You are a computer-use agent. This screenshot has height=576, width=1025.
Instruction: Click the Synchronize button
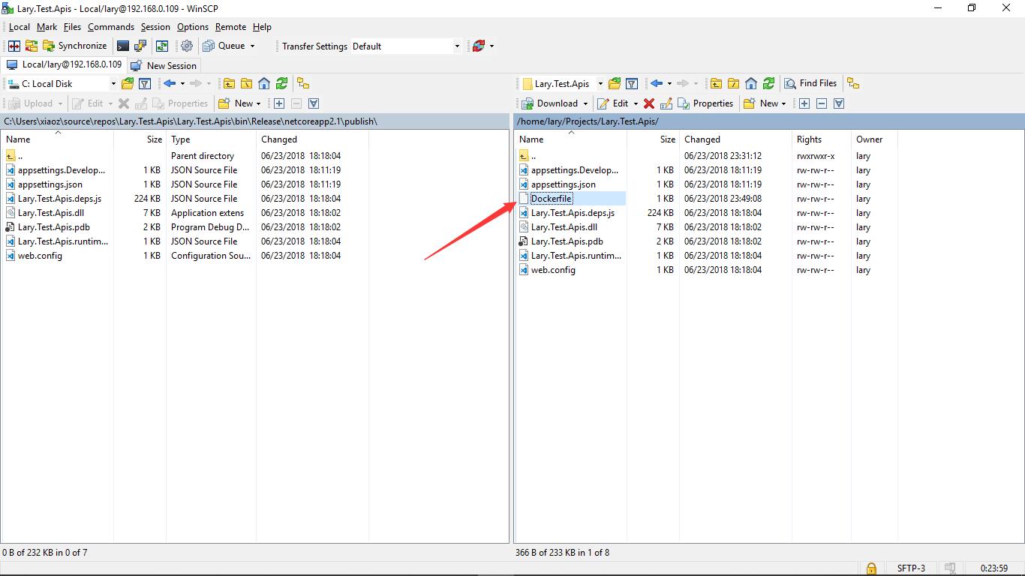coord(74,46)
